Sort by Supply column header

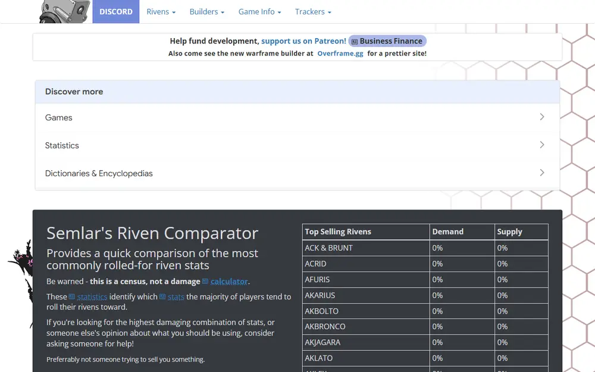tap(521, 232)
